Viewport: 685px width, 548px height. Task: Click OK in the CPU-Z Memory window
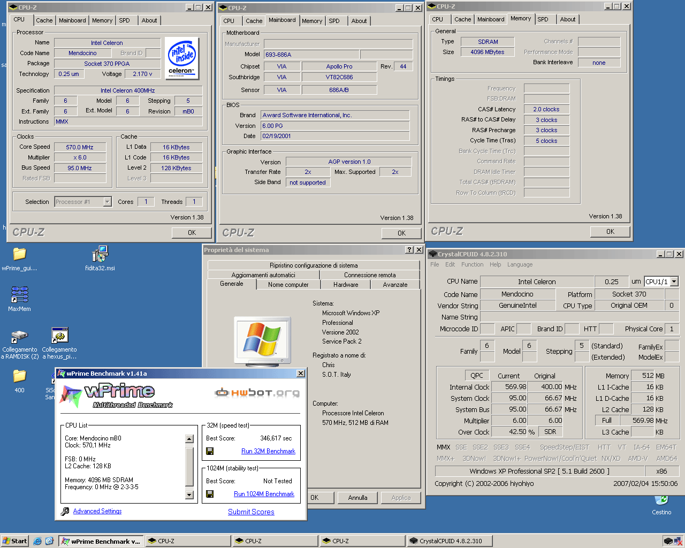point(610,232)
